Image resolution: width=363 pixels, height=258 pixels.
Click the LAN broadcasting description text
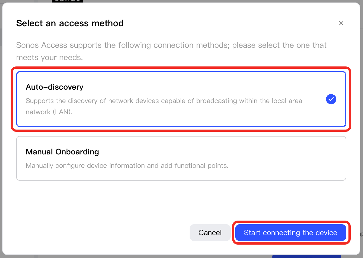[164, 106]
